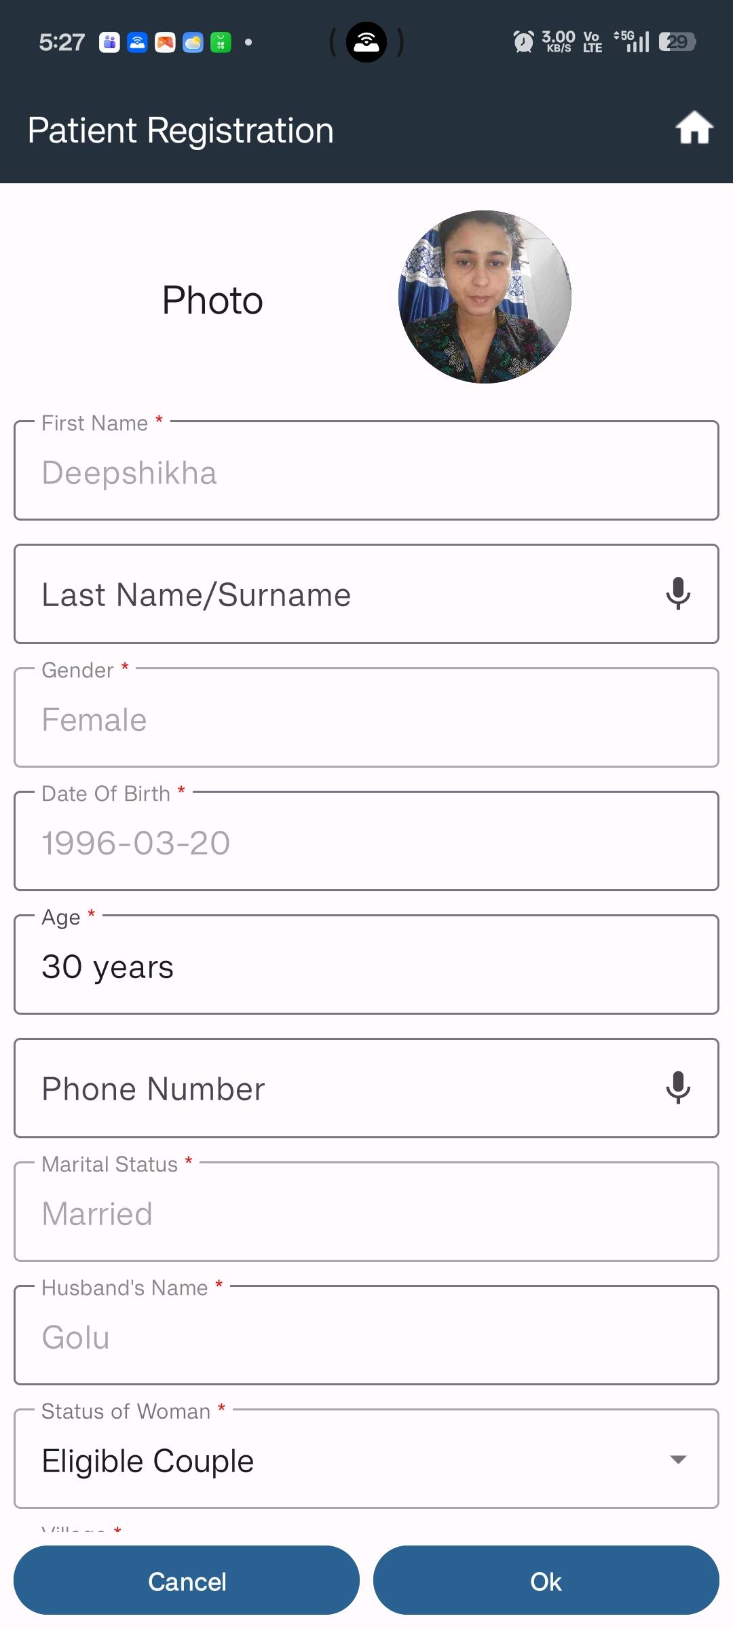Open Marital Status field showing Married
This screenshot has width=733, height=1629.
[366, 1212]
